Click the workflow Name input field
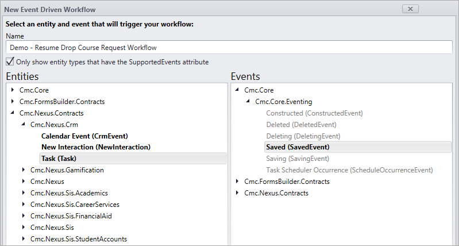The image size is (459, 246). pos(229,47)
